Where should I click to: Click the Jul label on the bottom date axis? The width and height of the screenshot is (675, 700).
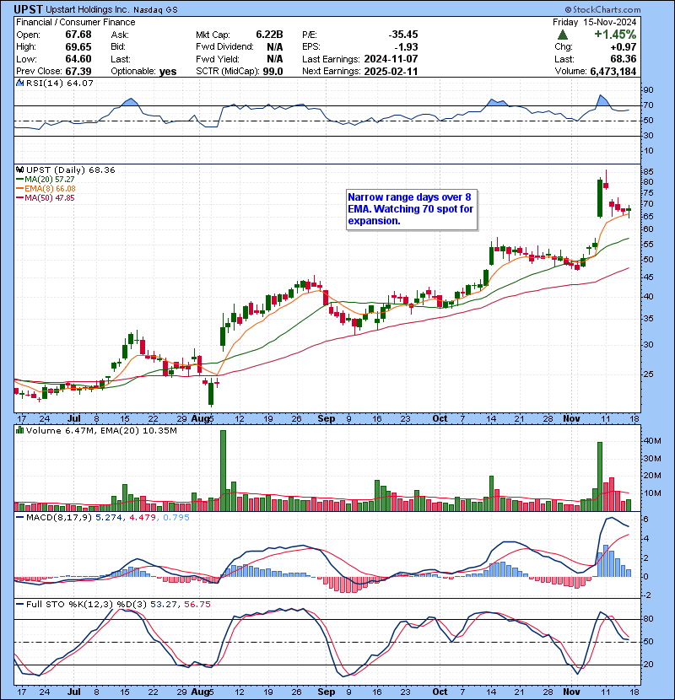tap(74, 692)
